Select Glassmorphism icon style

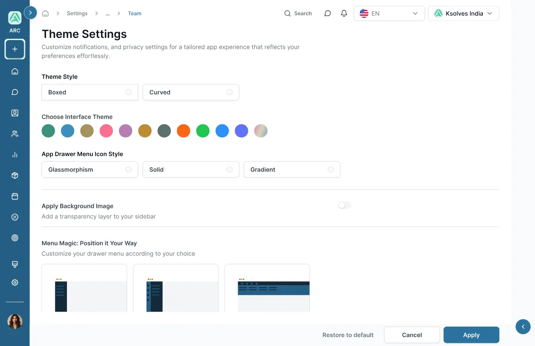(90, 169)
